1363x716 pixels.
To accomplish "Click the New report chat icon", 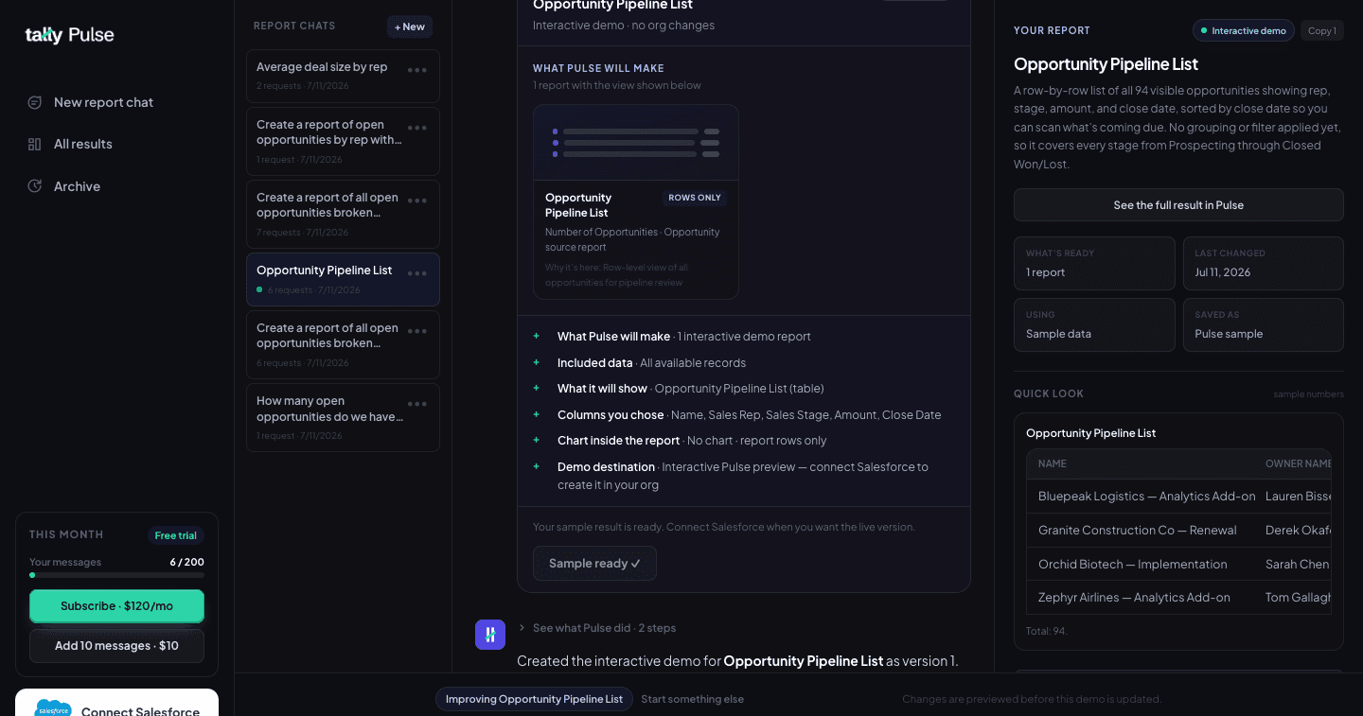I will click(35, 102).
